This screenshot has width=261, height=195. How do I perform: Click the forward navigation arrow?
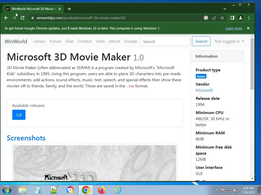point(14,18)
